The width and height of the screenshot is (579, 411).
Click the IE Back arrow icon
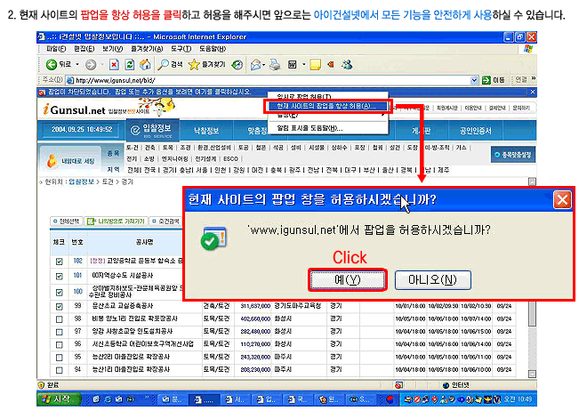click(x=52, y=65)
